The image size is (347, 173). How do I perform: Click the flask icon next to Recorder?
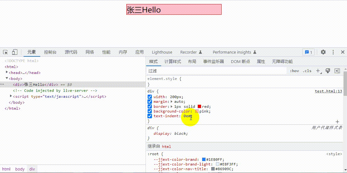coord(200,52)
